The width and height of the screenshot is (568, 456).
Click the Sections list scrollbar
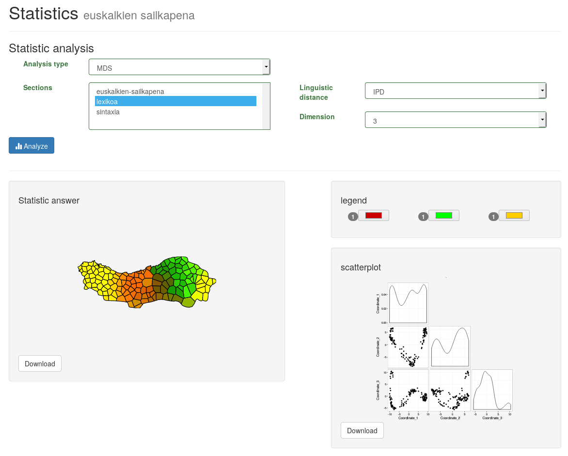266,106
